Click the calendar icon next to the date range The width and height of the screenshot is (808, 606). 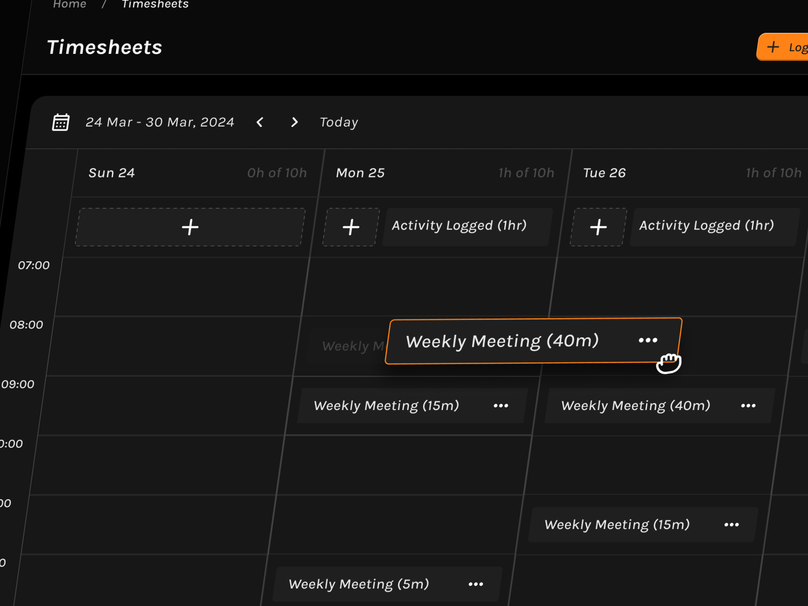click(60, 122)
